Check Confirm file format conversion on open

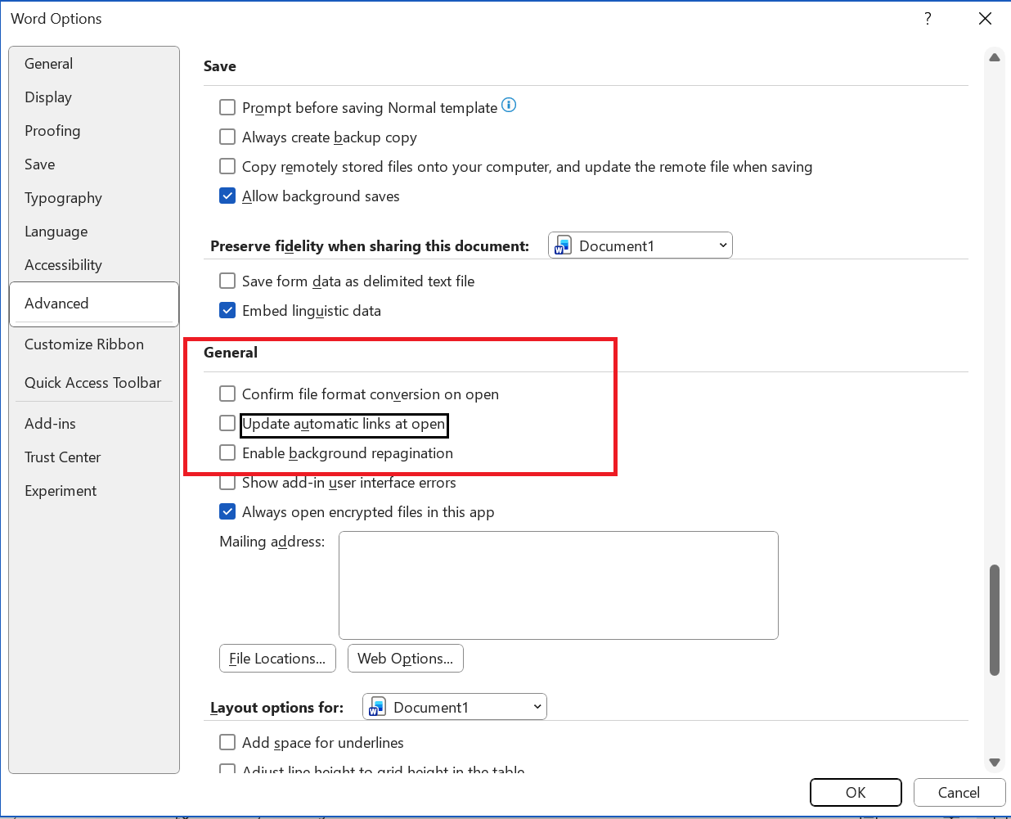coord(227,394)
